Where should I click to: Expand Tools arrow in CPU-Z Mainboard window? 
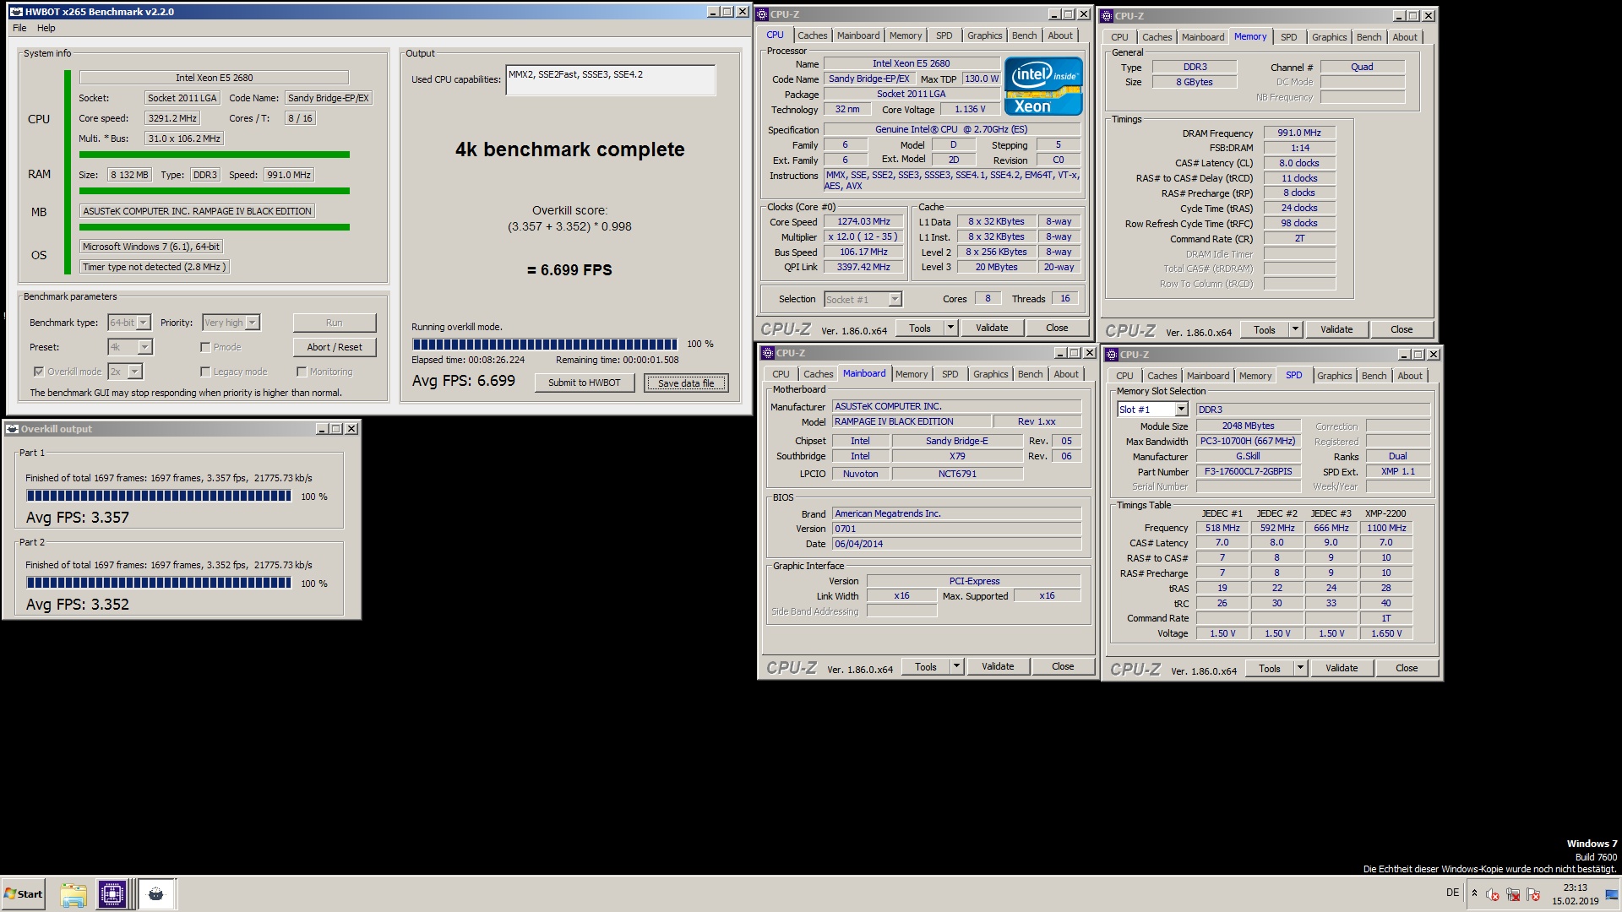tap(956, 667)
